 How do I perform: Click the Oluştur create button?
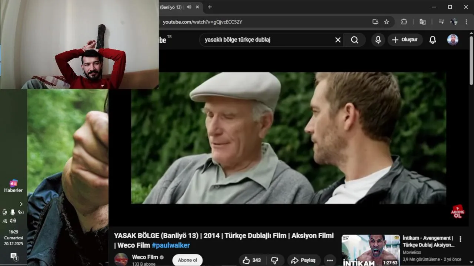405,40
